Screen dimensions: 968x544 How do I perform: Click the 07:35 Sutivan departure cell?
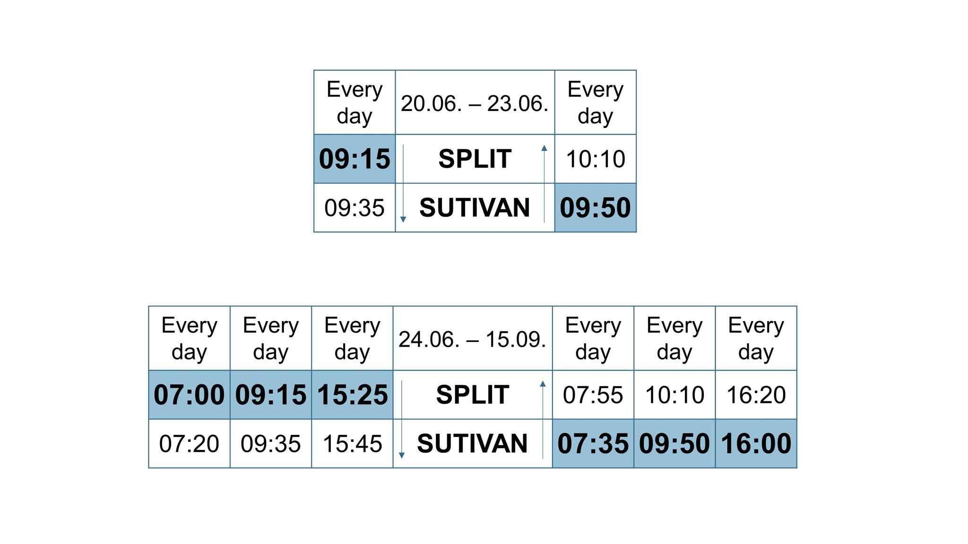[593, 444]
